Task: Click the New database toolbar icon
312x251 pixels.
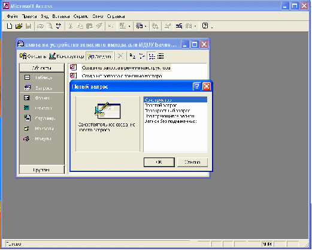Action: 10,26
